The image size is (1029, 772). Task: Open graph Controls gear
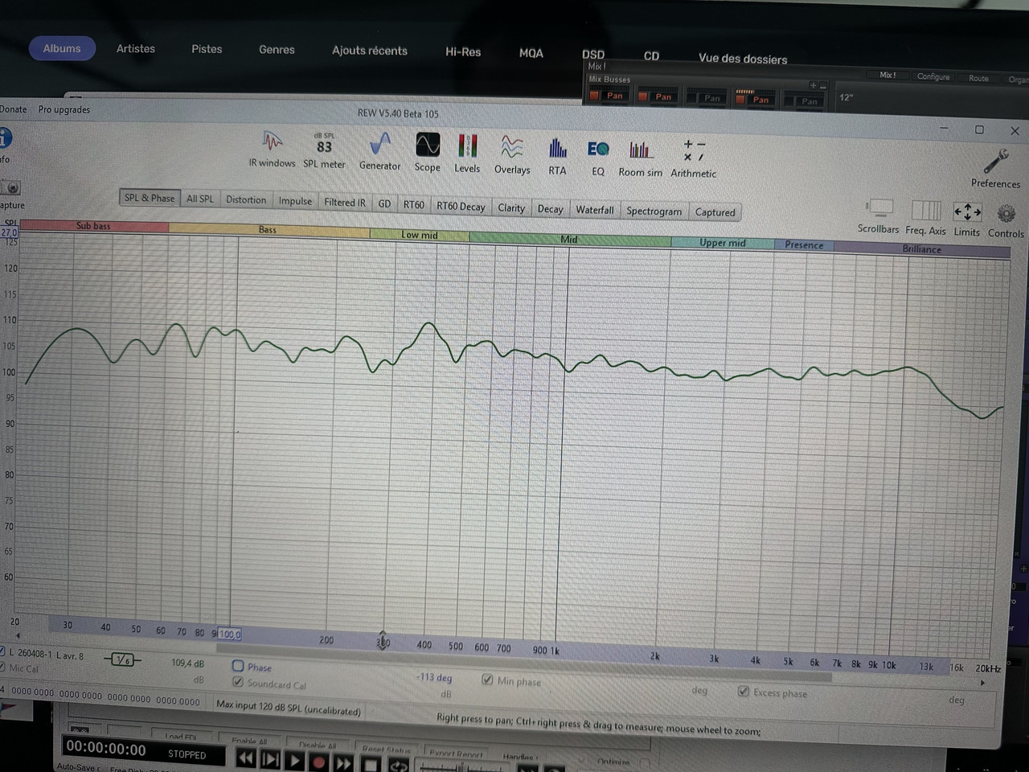click(1006, 221)
